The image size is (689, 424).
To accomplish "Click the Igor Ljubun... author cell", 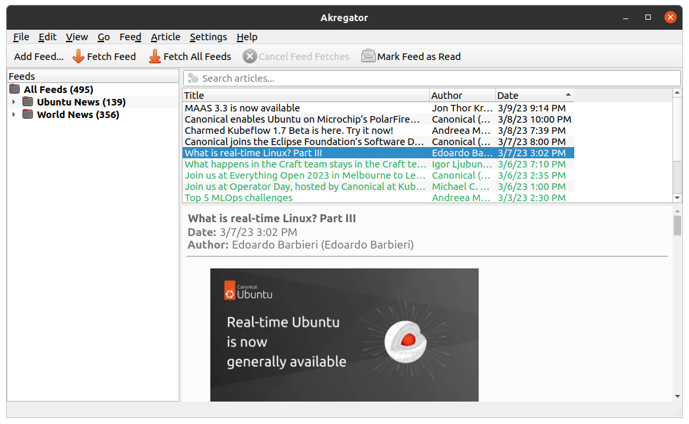I will [x=462, y=164].
